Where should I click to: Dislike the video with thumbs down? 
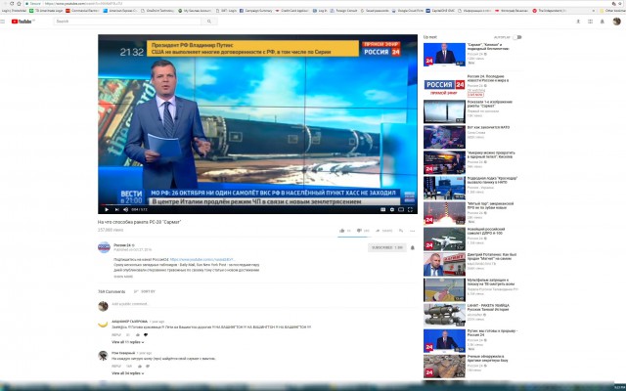tap(359, 231)
